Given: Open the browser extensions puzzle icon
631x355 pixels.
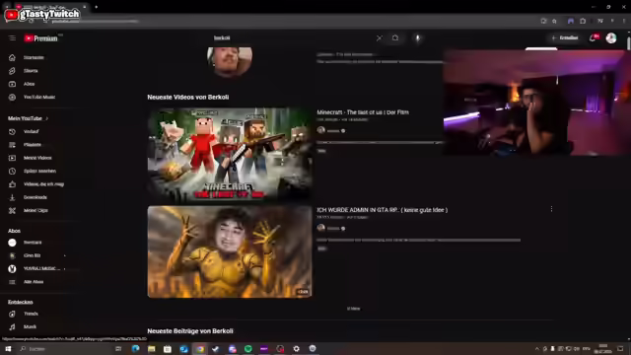Looking at the screenshot, I should (x=583, y=21).
